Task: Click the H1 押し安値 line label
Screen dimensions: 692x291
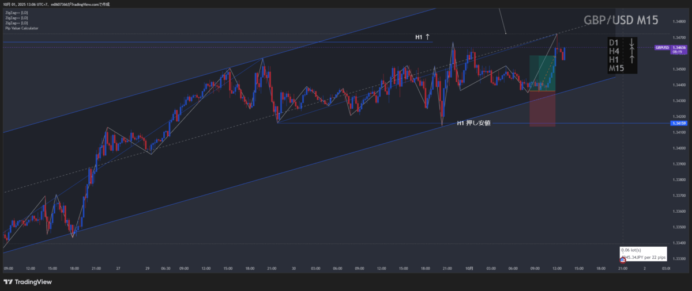Action: (x=473, y=123)
